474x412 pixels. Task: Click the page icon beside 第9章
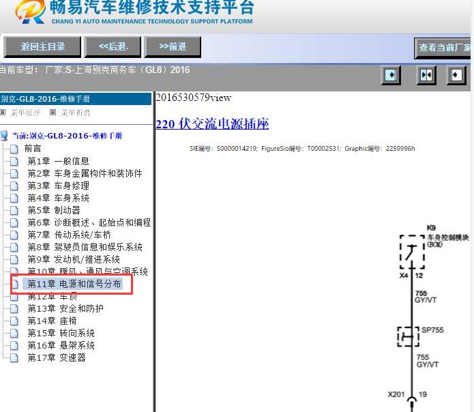point(14,259)
